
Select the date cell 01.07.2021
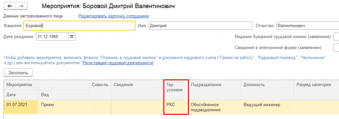[x=21, y=107]
